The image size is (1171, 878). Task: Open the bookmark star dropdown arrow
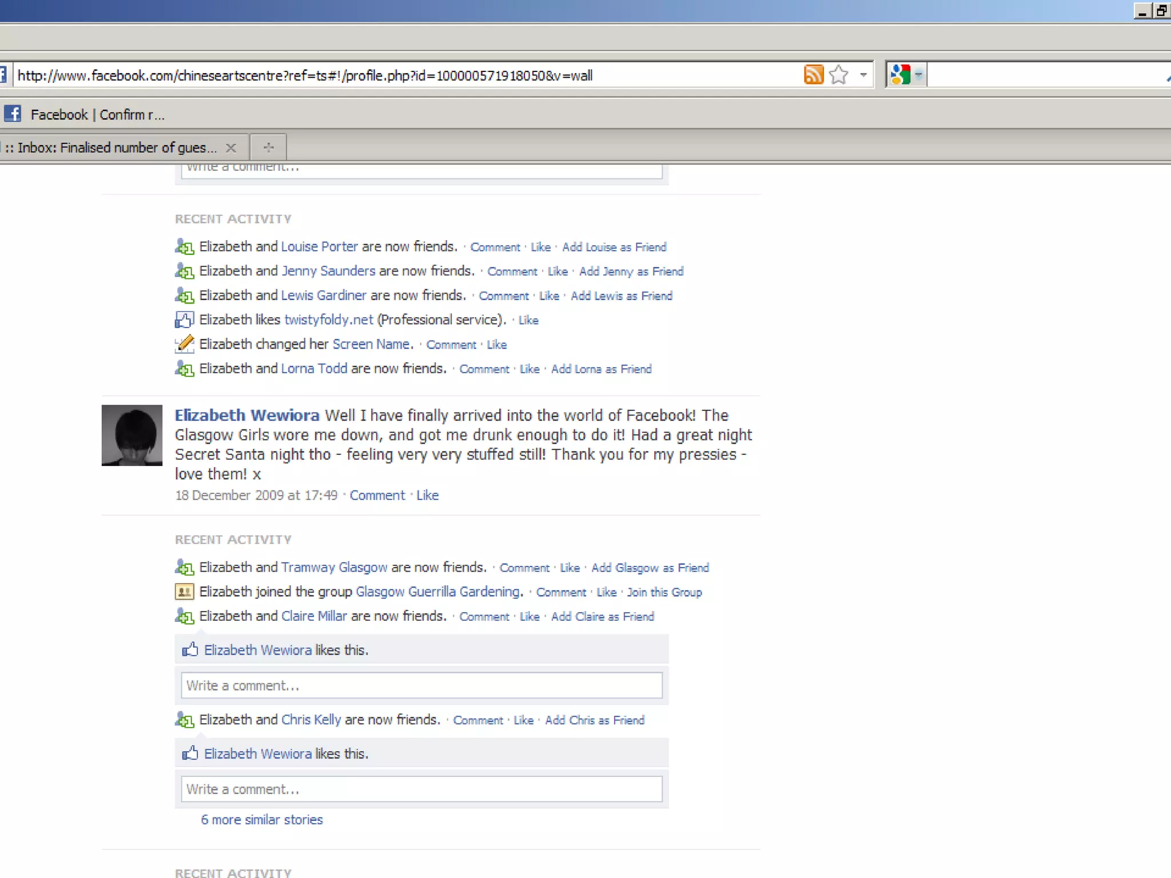coord(863,75)
